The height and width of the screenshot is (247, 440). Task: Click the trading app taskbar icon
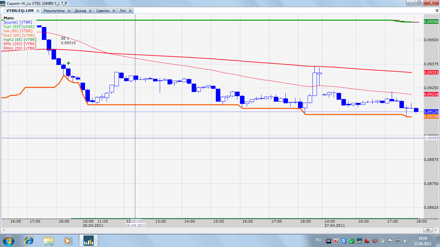[88, 241]
